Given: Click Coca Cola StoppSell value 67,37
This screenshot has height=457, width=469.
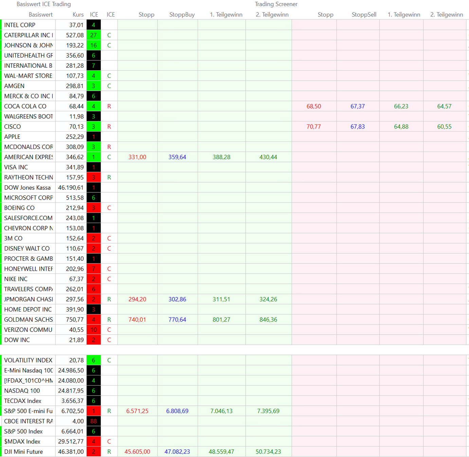Looking at the screenshot, I should click(357, 106).
